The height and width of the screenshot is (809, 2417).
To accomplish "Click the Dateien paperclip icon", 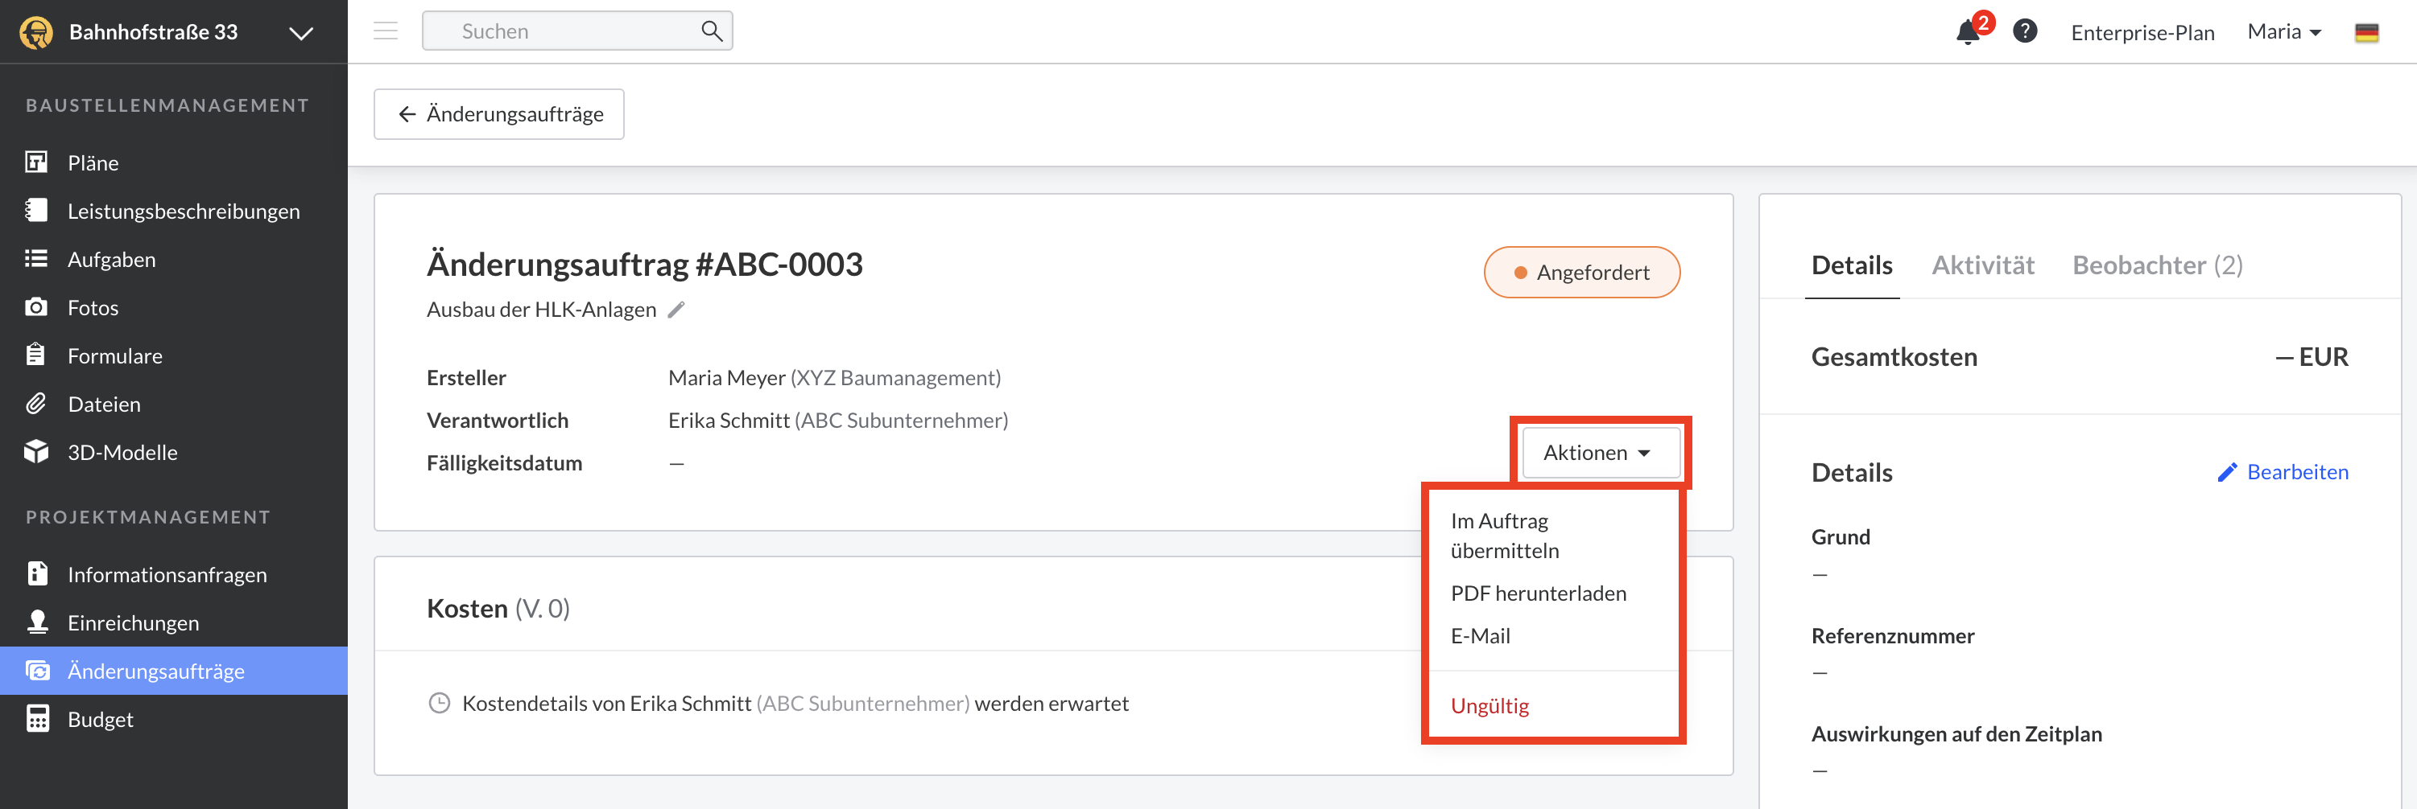I will (36, 403).
